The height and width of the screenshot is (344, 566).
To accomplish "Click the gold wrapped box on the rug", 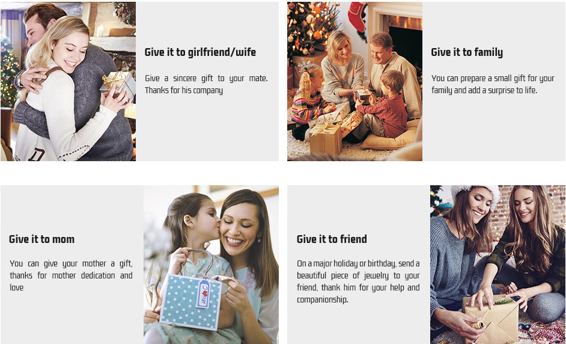I will click(325, 138).
